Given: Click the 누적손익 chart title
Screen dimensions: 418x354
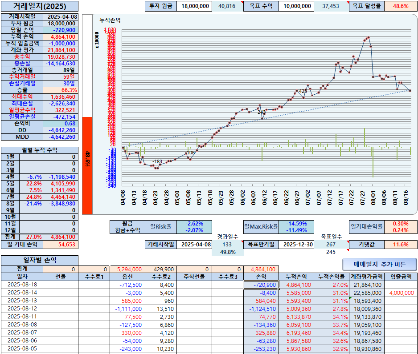Looking at the screenshot, I should [x=110, y=20].
